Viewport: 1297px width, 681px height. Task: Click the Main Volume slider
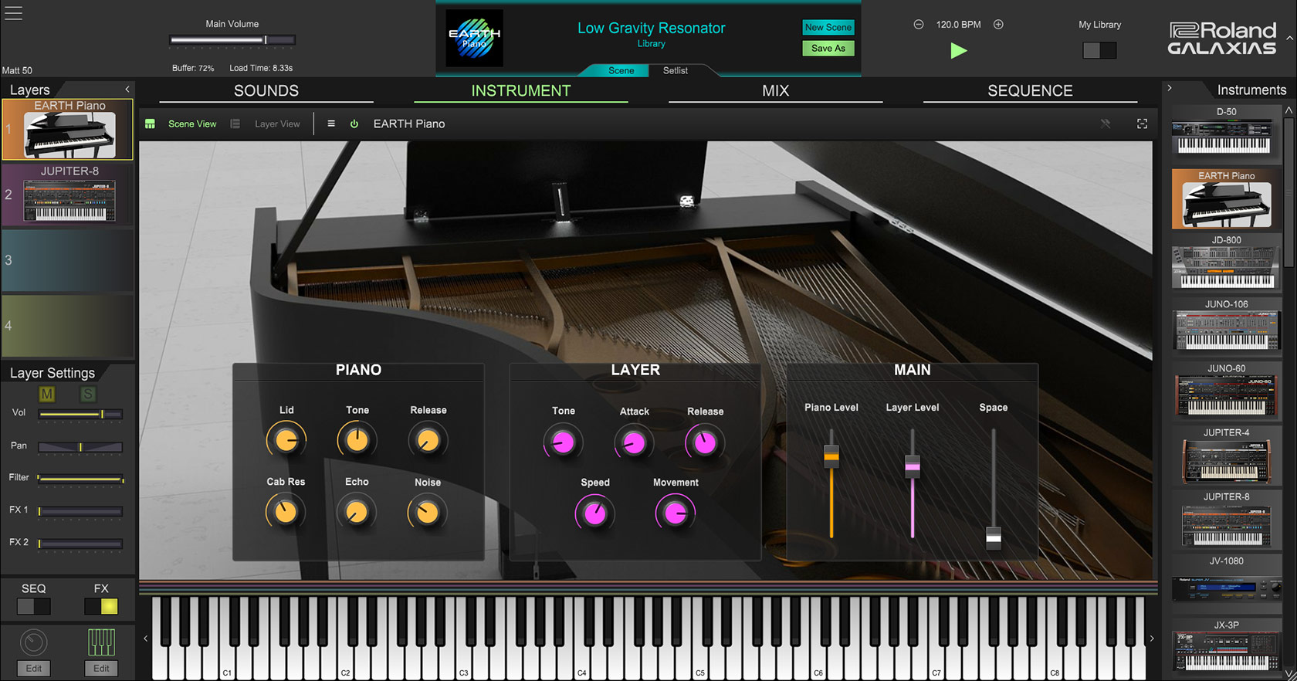(x=232, y=40)
